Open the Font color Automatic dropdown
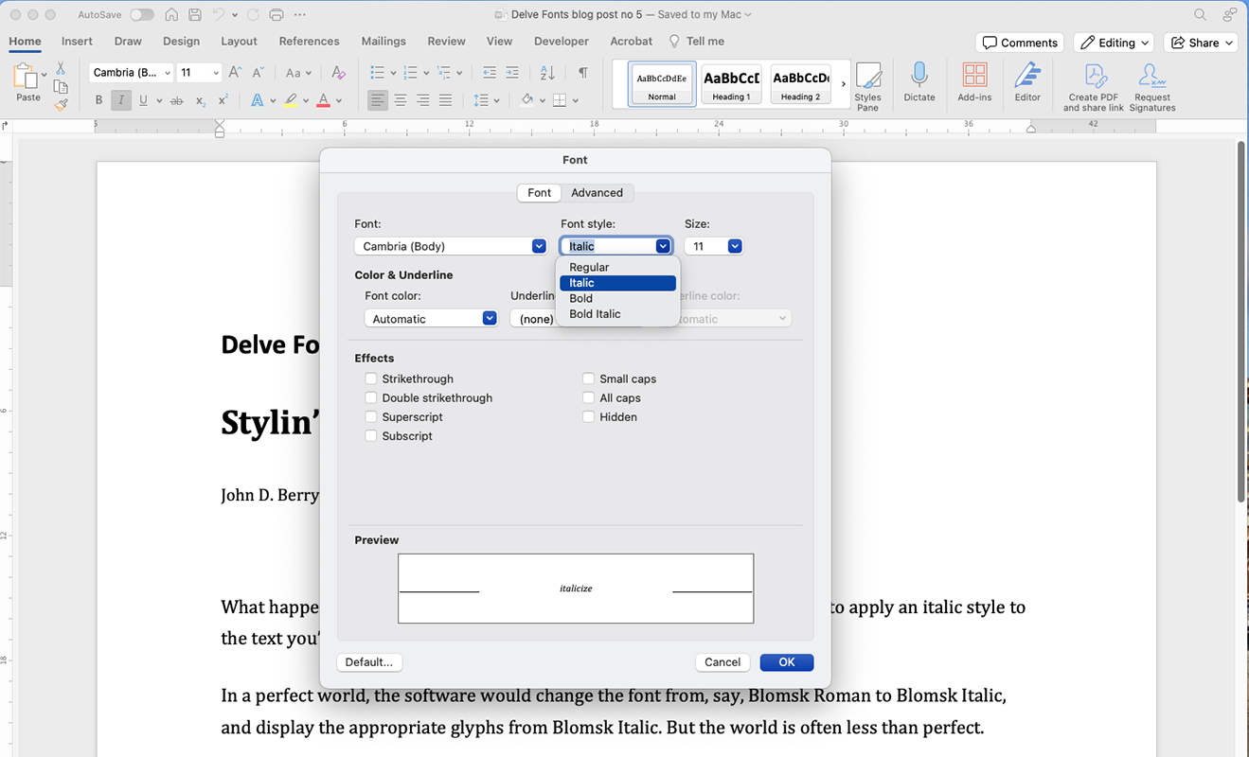 coord(490,319)
